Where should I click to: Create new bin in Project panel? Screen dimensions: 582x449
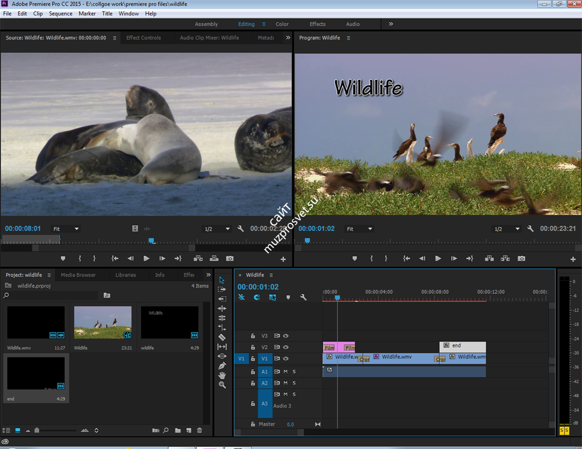click(x=178, y=430)
